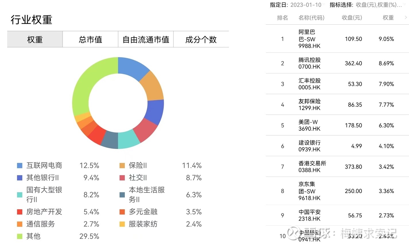409x246 pixels.
Task: Switch to the 成分个数 tab
Action: (201, 39)
